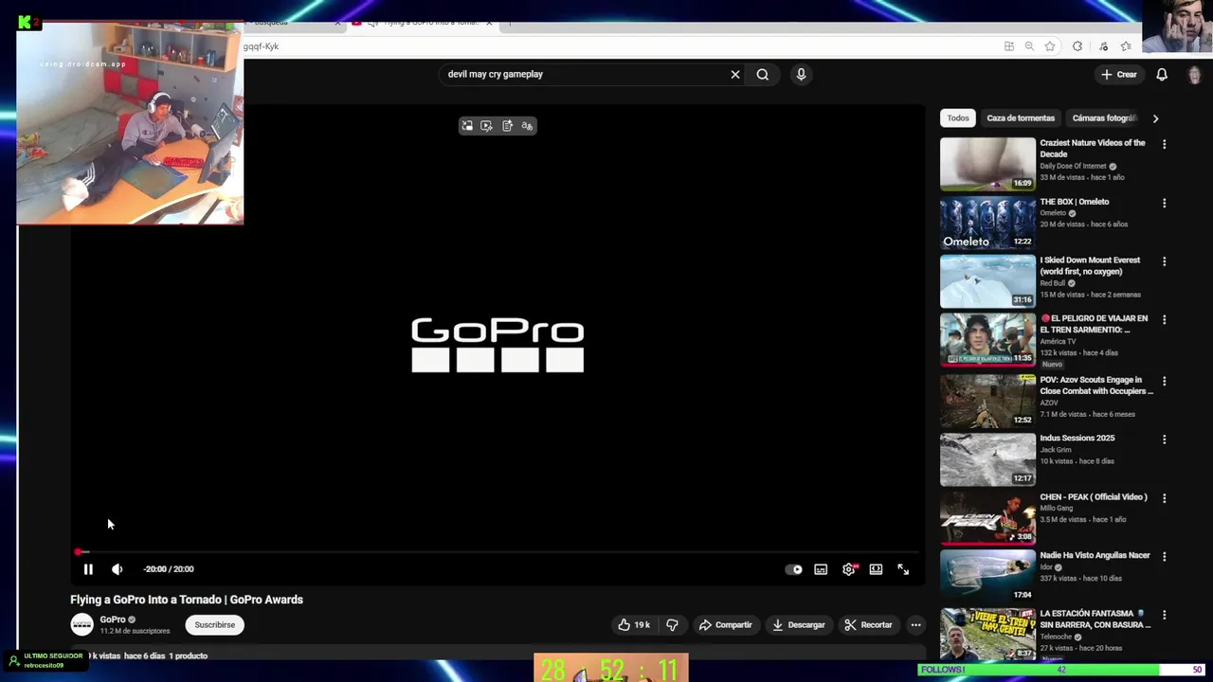This screenshot has width=1213, height=682.
Task: Open the GoPro channel avatar
Action: [82, 624]
